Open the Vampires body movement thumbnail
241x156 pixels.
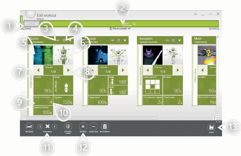click(173, 55)
